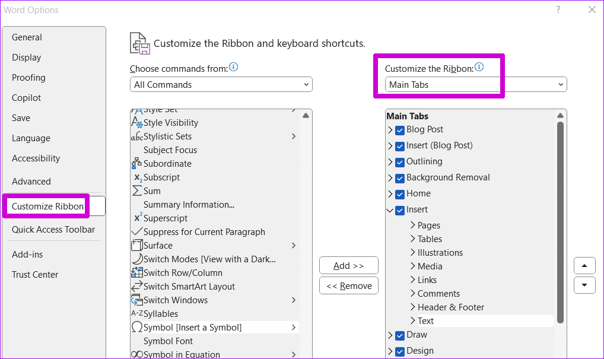Click the Stylistic Sets abc icon
The height and width of the screenshot is (359, 604).
tap(136, 136)
